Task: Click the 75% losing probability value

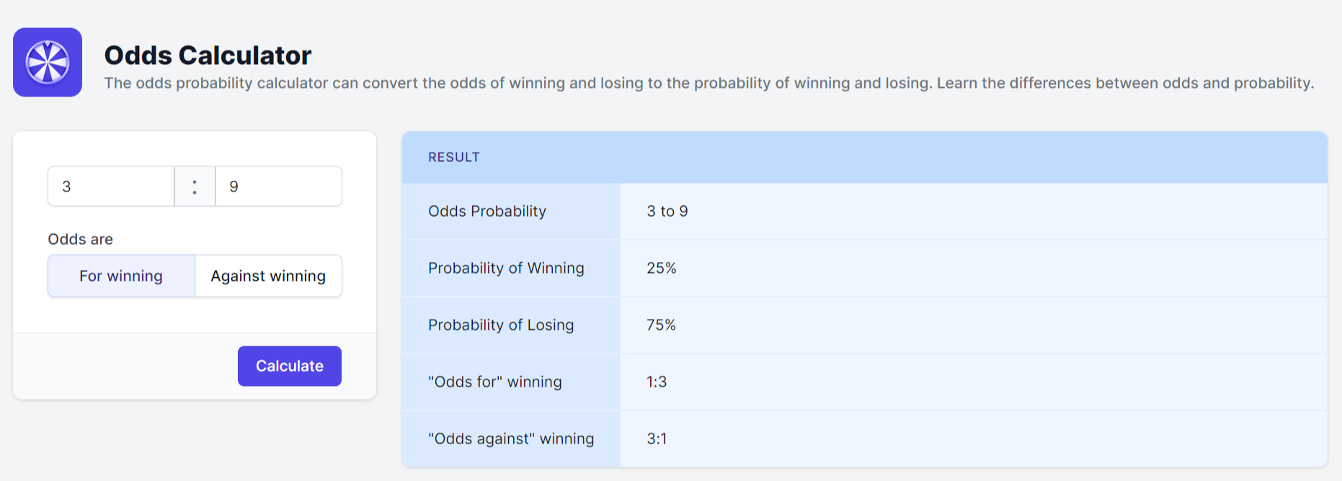Action: 662,325
